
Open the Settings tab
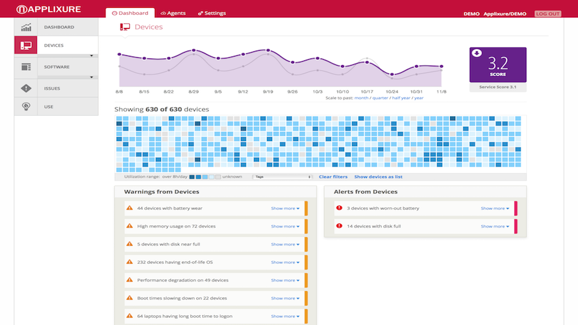(212, 13)
